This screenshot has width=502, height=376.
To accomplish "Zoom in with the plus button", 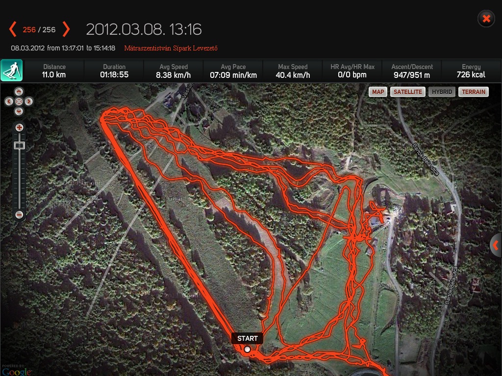I will click(x=19, y=128).
